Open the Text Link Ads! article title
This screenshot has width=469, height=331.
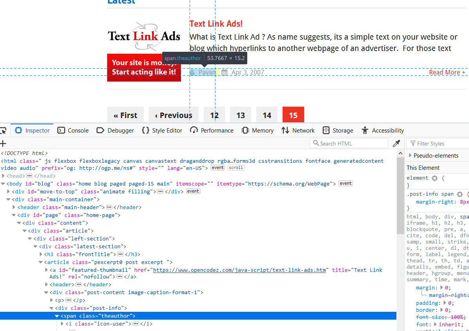(x=216, y=24)
